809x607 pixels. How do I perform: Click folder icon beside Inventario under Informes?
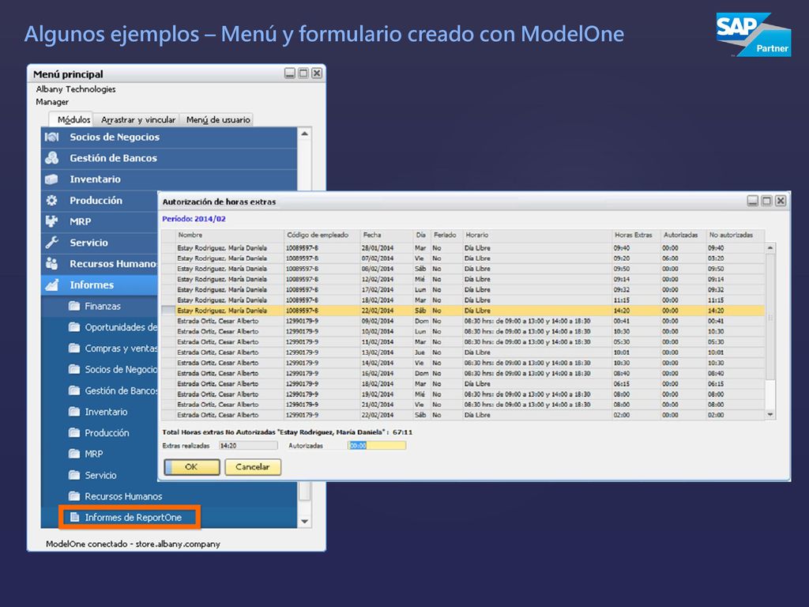click(74, 412)
